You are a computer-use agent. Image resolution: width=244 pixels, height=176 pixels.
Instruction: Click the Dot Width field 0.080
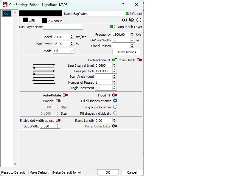[48, 126]
